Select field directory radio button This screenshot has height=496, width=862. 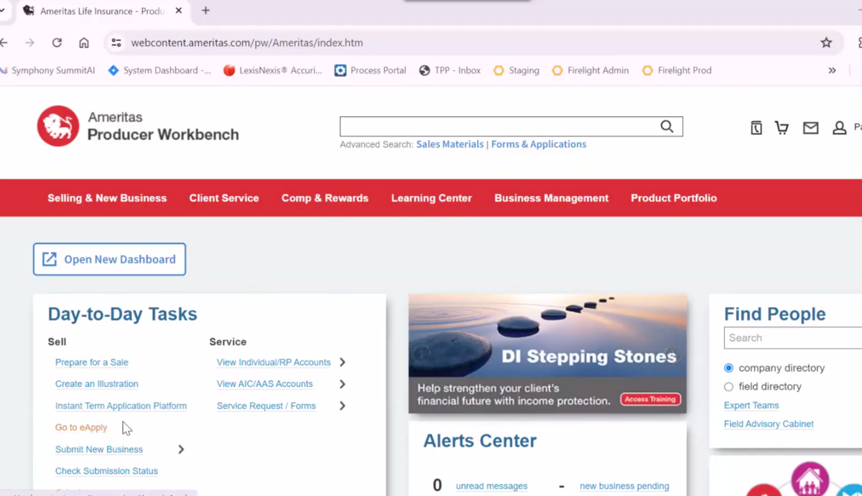click(728, 387)
